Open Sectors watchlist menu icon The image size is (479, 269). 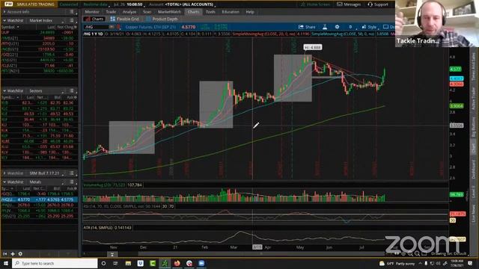click(72, 91)
